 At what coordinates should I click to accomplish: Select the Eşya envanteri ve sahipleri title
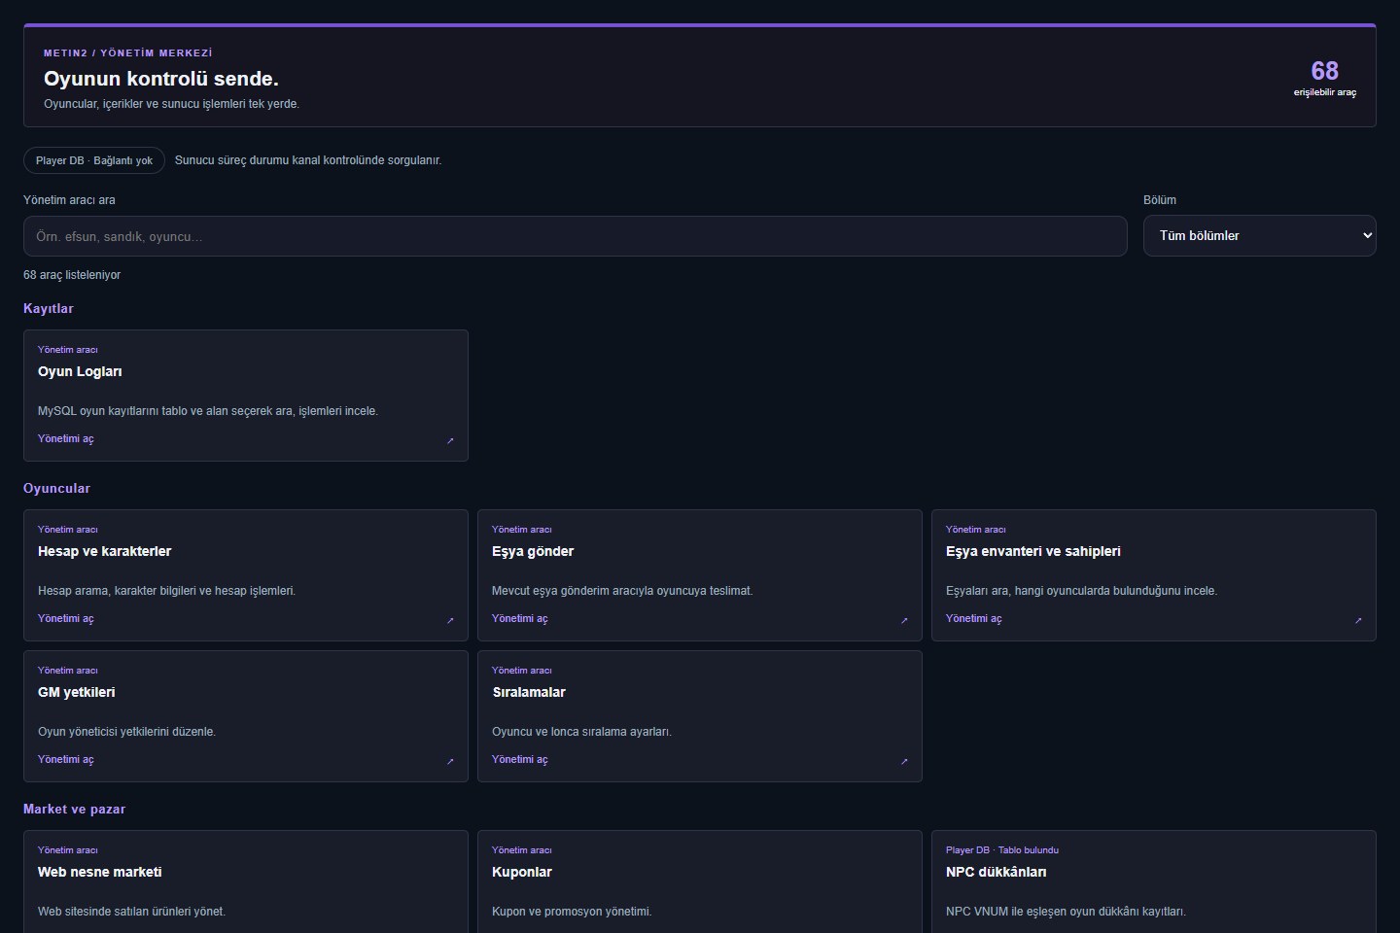pyautogui.click(x=1033, y=551)
